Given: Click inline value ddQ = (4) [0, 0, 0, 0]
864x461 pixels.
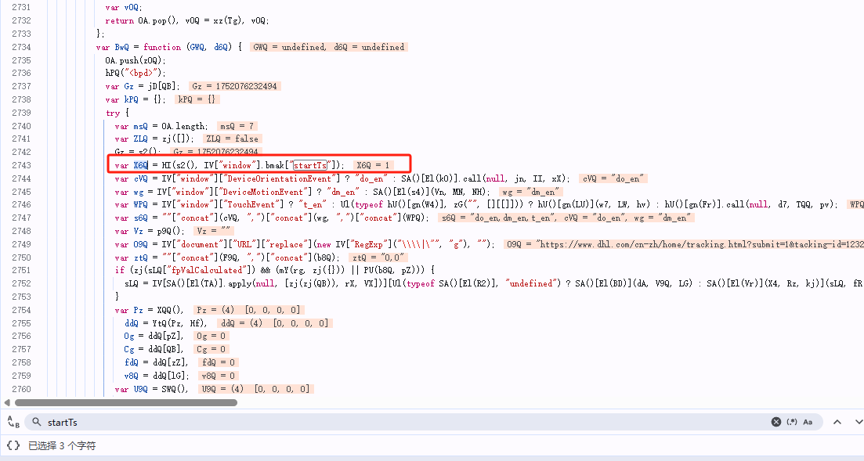Looking at the screenshot, I should click(275, 323).
